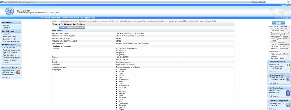Click 'Click here' under Quadrennial Reports box

coord(6,77)
